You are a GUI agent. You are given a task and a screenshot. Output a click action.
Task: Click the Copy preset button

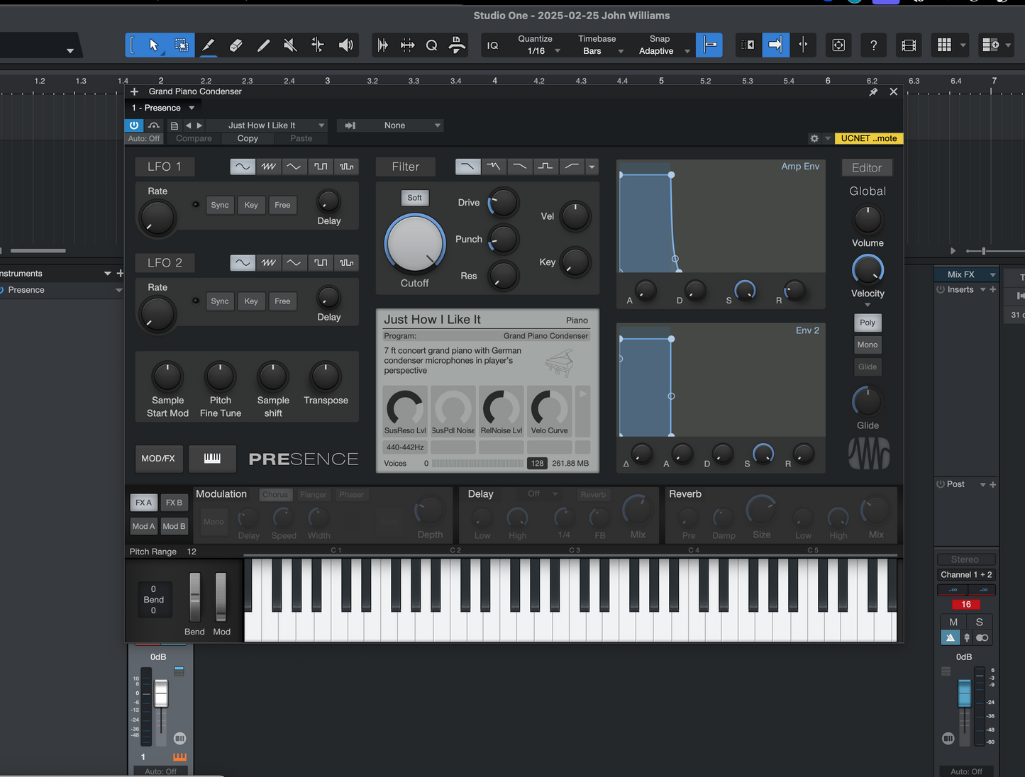(x=247, y=138)
